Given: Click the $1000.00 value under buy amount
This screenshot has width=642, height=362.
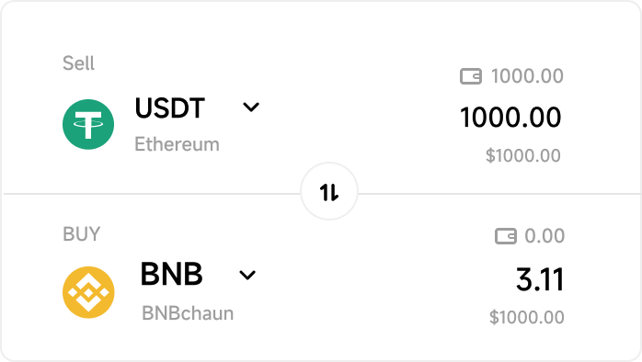Looking at the screenshot, I should click(x=527, y=317).
